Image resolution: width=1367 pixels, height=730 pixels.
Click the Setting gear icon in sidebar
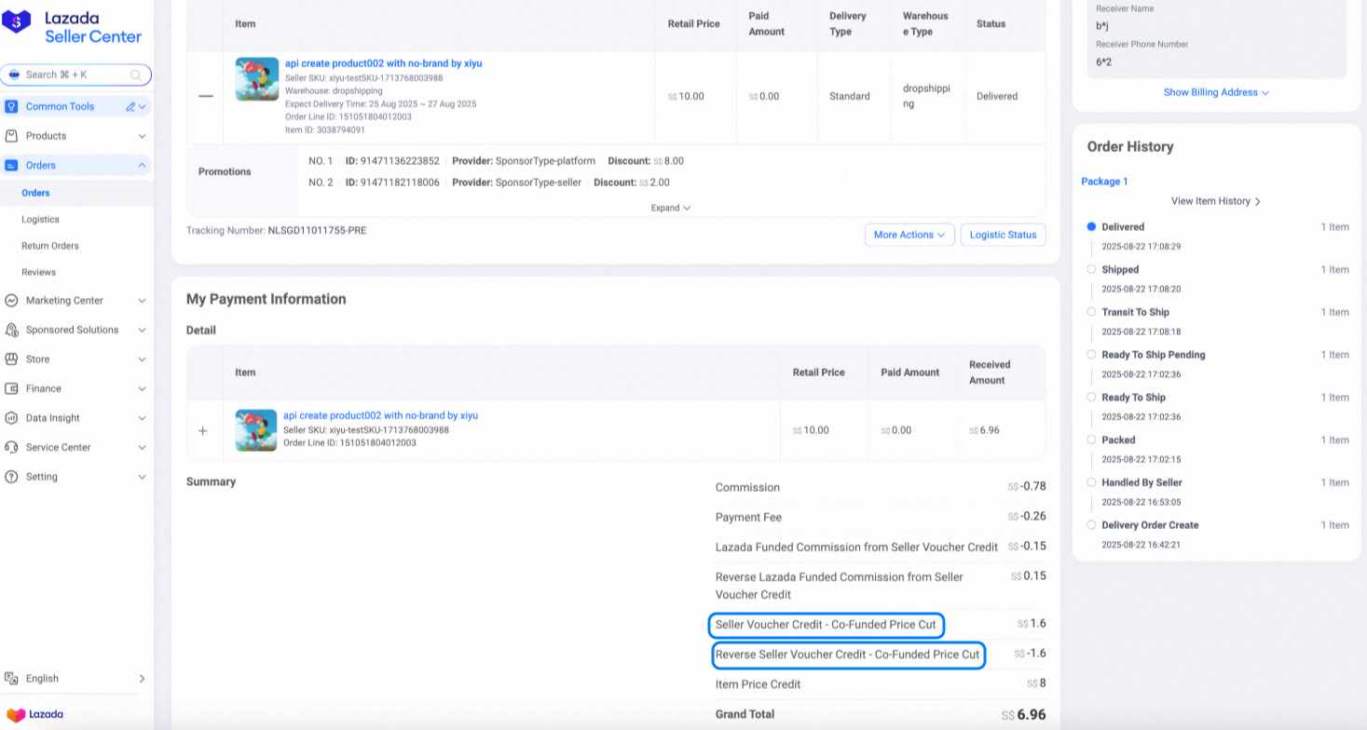[11, 476]
